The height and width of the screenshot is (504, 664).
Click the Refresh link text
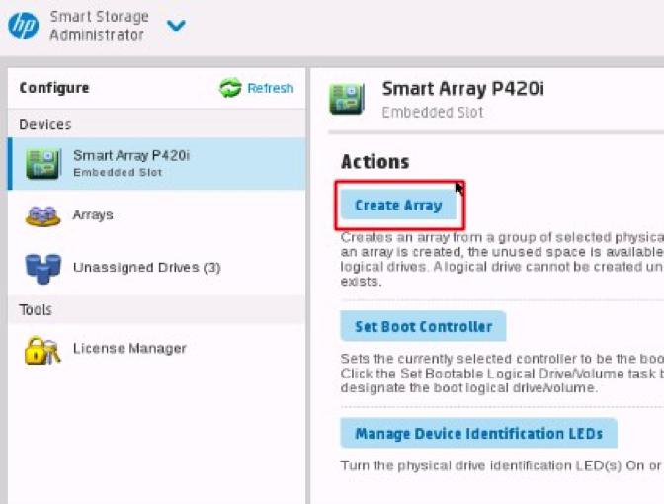pyautogui.click(x=270, y=88)
